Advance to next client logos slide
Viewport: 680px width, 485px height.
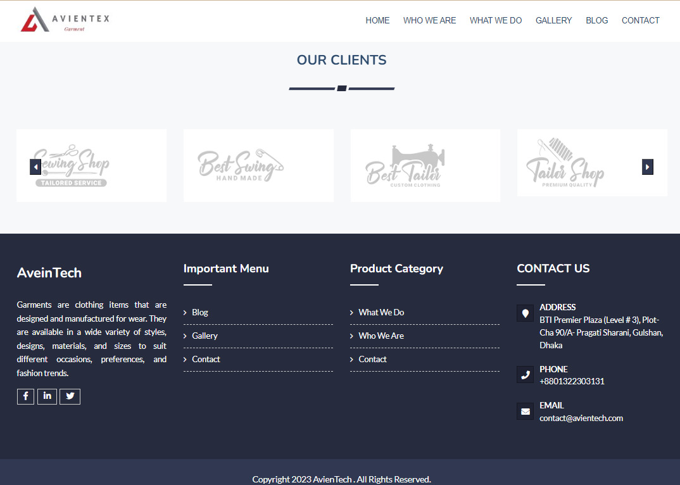(x=647, y=167)
